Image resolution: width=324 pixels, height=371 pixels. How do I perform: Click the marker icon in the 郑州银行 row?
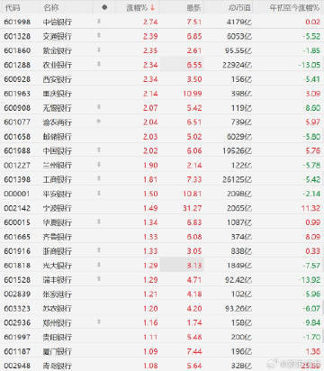coord(99,321)
